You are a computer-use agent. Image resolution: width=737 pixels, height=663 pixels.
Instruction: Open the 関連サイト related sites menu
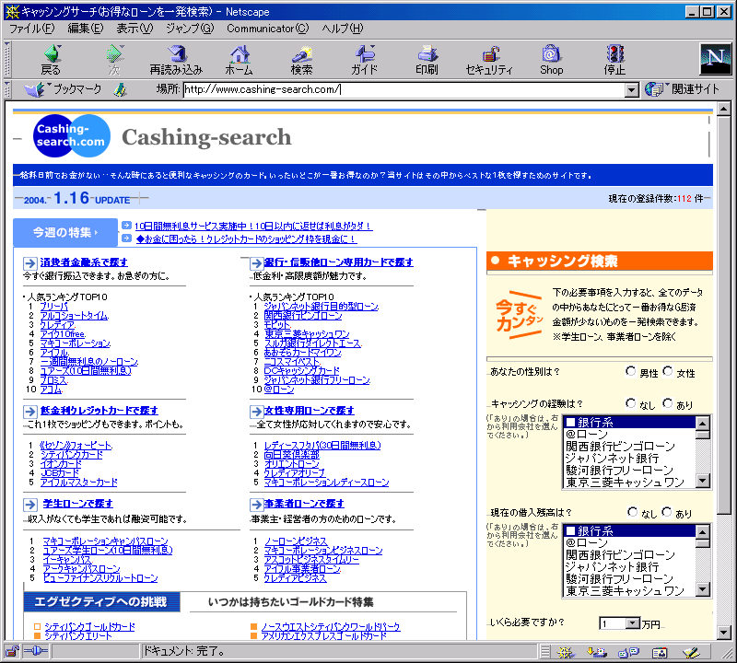tap(682, 88)
